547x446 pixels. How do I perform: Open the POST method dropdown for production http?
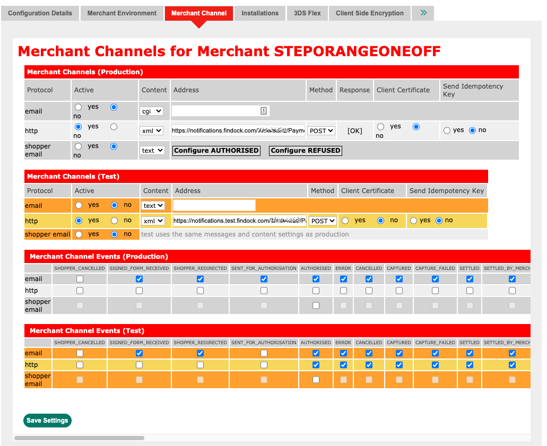(321, 130)
